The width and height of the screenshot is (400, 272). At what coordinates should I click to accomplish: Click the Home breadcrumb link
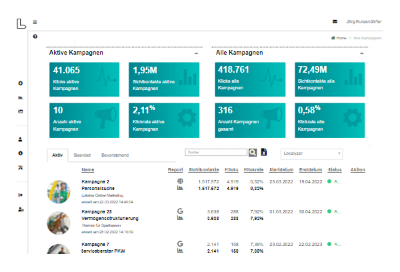point(339,38)
